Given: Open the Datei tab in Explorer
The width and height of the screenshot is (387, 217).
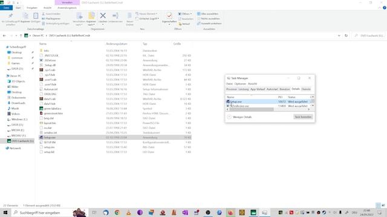Looking at the screenshot, I should click(x=6, y=8).
